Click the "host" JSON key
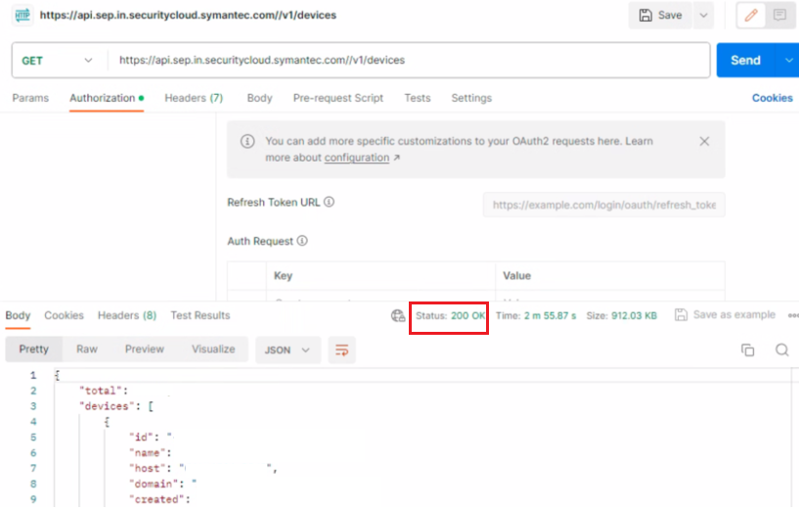 (x=148, y=468)
